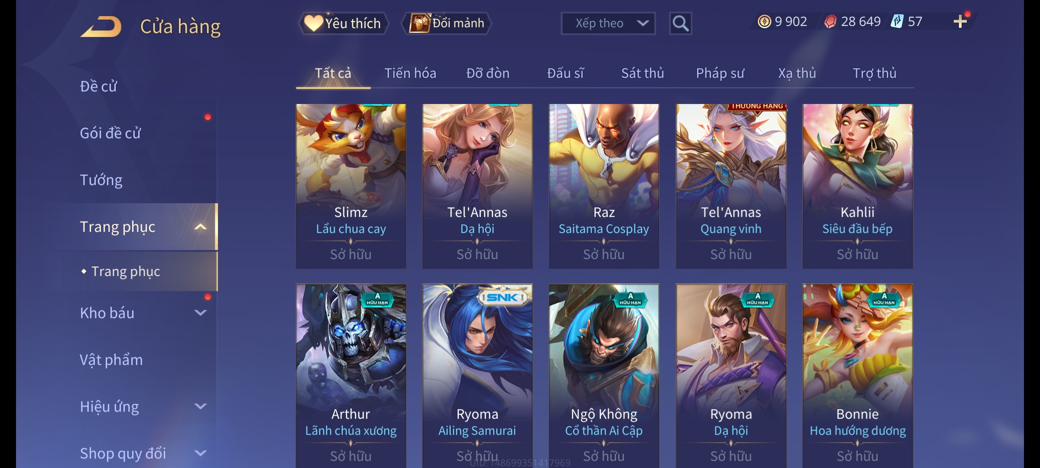Open Gói đề cử in sidebar

(x=110, y=133)
